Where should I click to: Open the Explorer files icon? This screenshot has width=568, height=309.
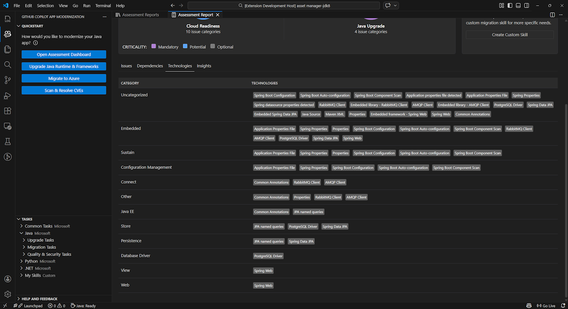coord(8,49)
